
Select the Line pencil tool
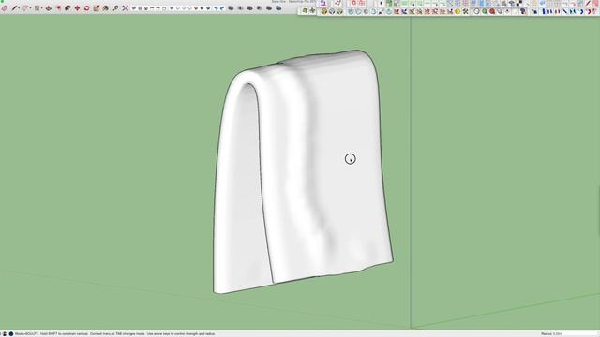point(15,8)
